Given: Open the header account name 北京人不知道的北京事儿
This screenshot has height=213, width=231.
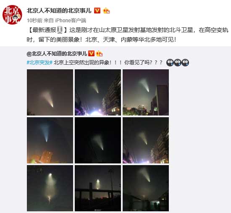Looking at the screenshot, I should [59, 11].
